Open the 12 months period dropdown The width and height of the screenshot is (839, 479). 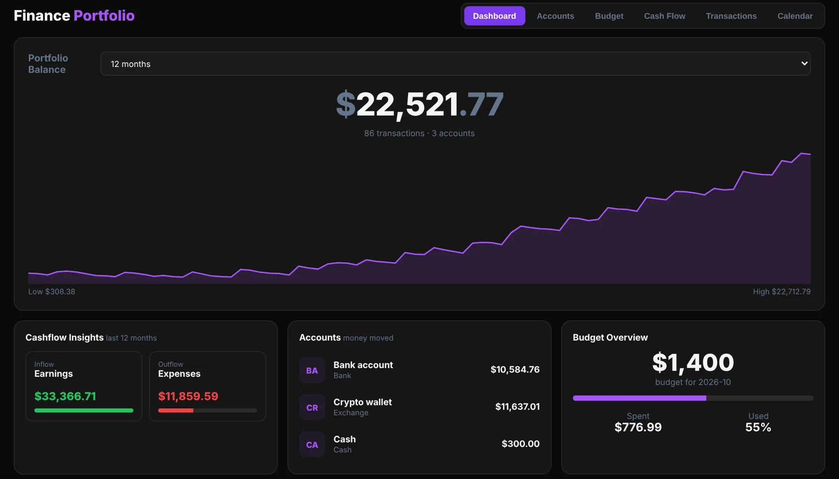point(455,64)
